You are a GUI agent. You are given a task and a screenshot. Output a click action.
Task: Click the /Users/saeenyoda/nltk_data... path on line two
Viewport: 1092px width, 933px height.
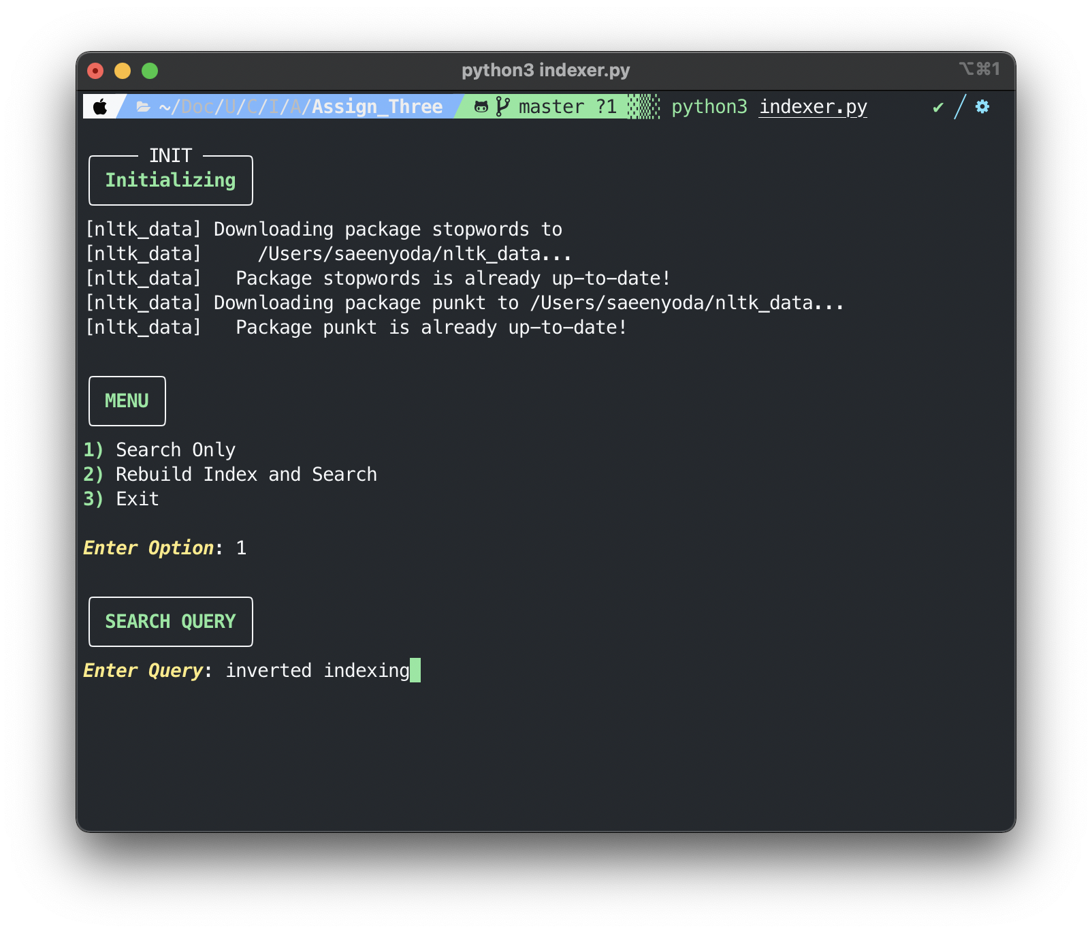pos(415,254)
